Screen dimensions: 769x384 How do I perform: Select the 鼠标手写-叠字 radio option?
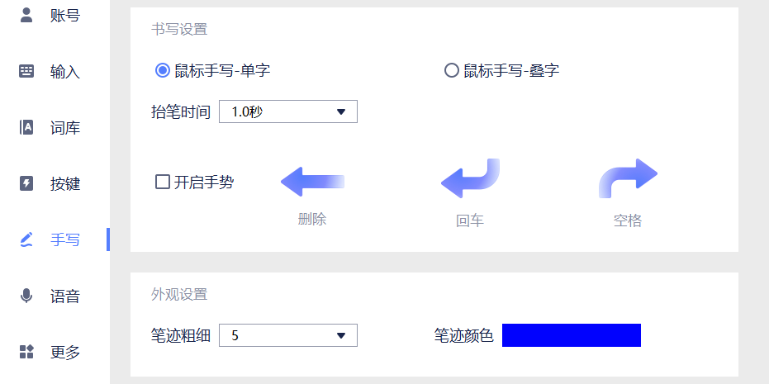pyautogui.click(x=451, y=71)
